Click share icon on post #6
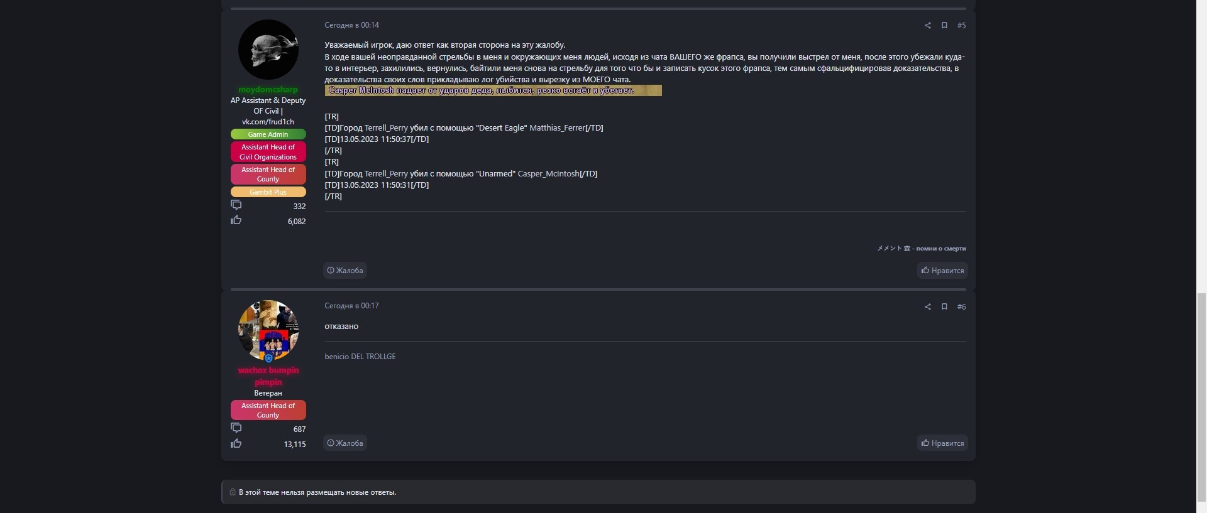This screenshot has height=513, width=1207. (x=927, y=306)
